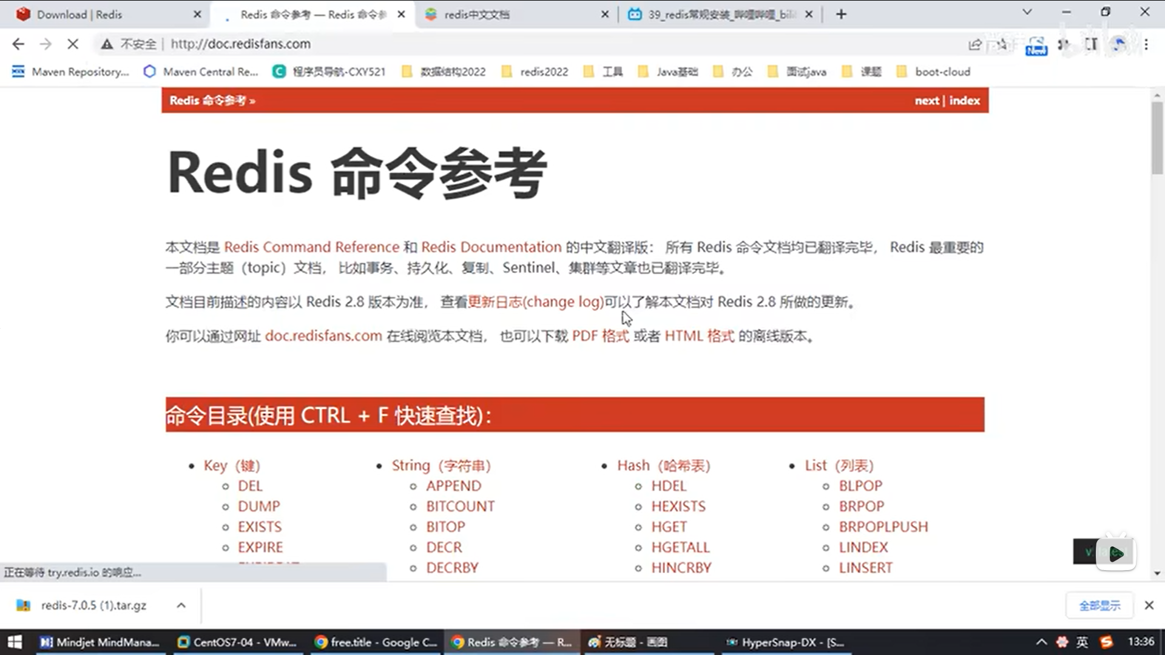
Task: Click the page vertical scrollbar thumb
Action: pos(1157,137)
